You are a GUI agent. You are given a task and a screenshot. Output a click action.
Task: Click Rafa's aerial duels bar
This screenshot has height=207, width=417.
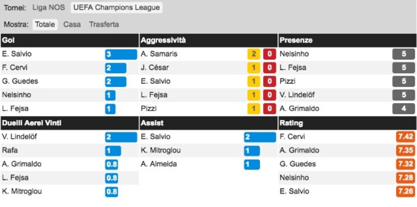coord(113,151)
